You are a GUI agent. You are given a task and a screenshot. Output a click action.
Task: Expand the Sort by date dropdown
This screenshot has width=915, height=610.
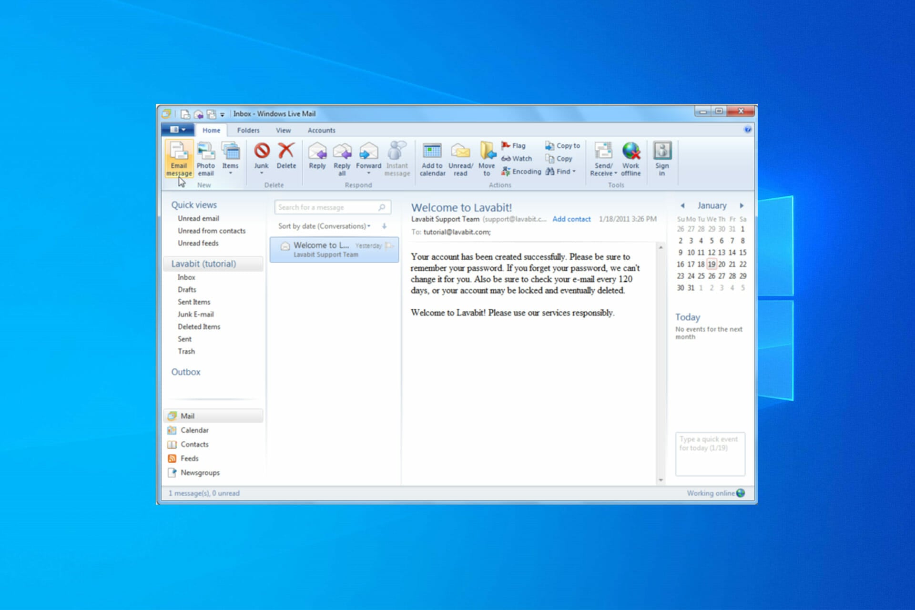pos(369,226)
